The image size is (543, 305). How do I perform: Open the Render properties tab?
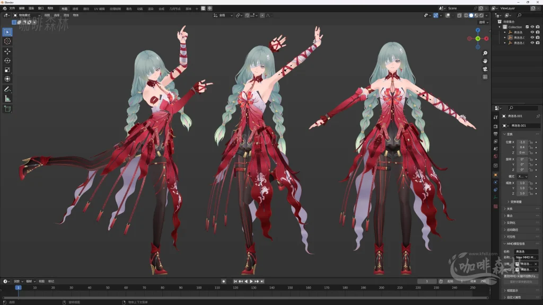496,126
